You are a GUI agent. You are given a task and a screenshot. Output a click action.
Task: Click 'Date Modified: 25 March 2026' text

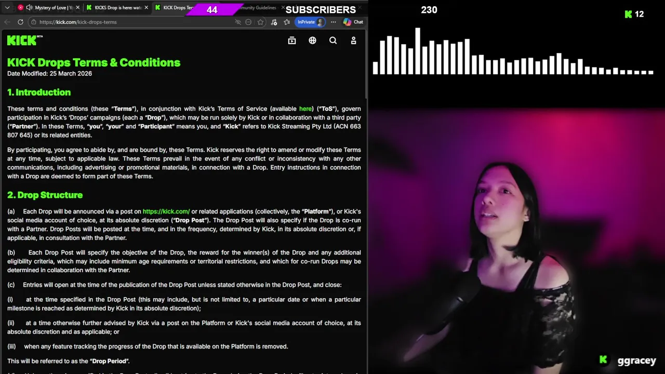point(49,74)
